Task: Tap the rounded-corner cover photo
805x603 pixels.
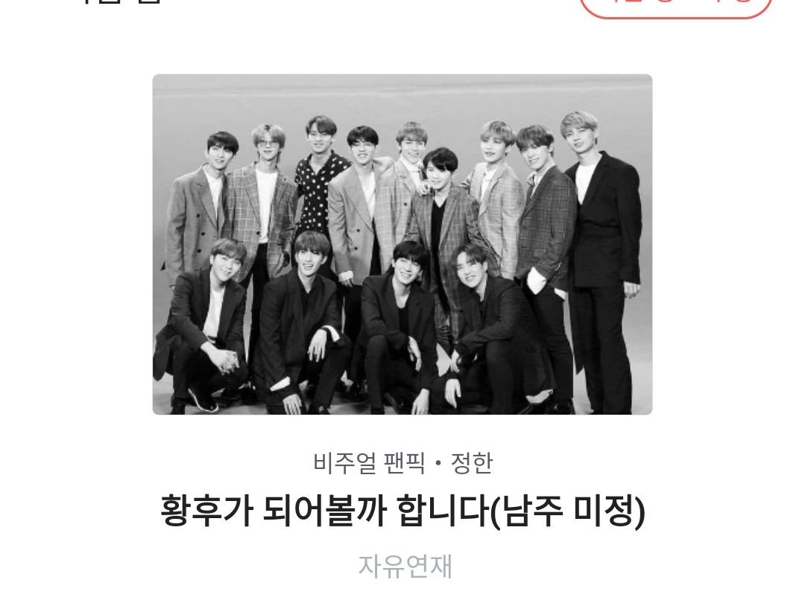Action: pyautogui.click(x=402, y=245)
